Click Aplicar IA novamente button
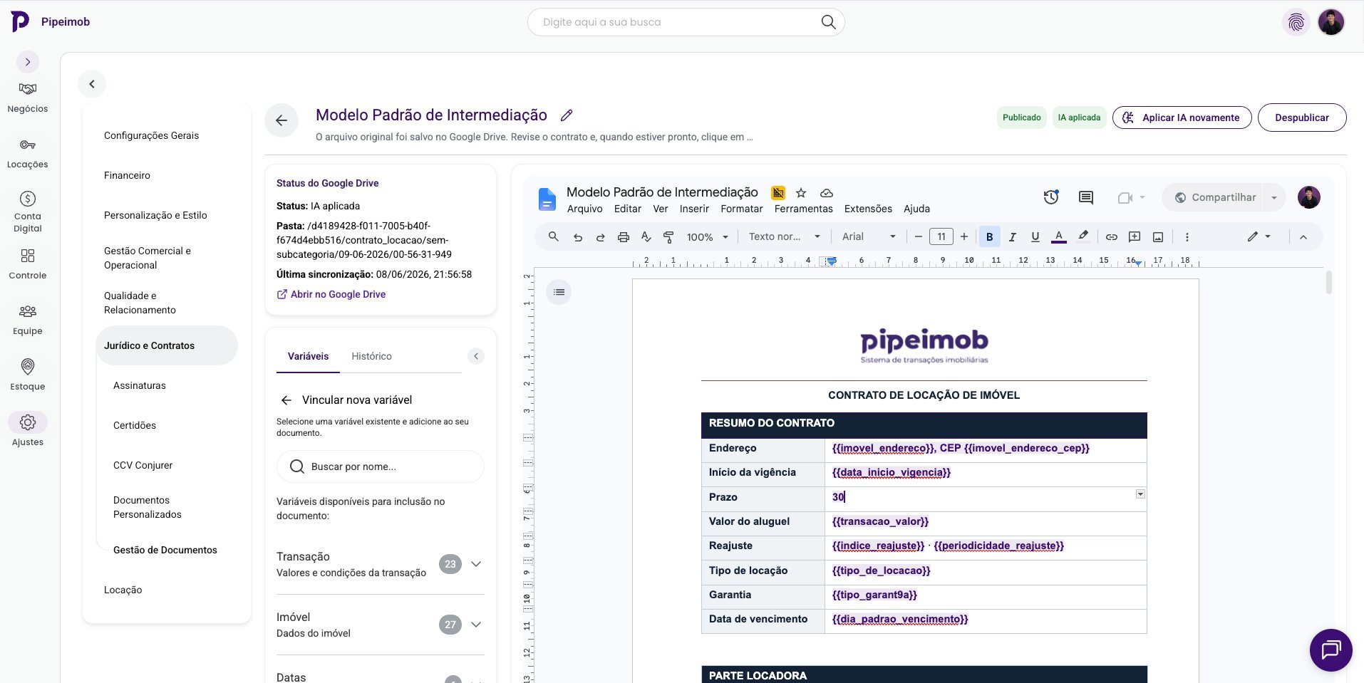 click(1182, 118)
